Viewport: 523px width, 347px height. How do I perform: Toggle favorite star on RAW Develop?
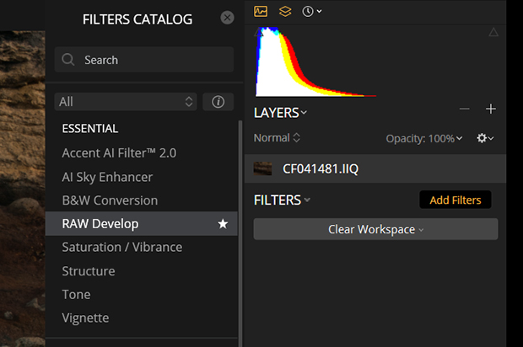(x=223, y=224)
